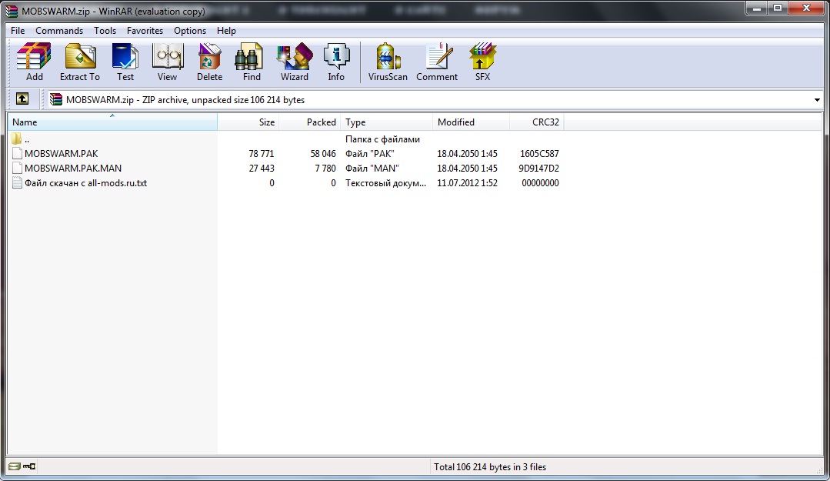
Task: Select the parent folder '..' icon
Action: pos(16,139)
